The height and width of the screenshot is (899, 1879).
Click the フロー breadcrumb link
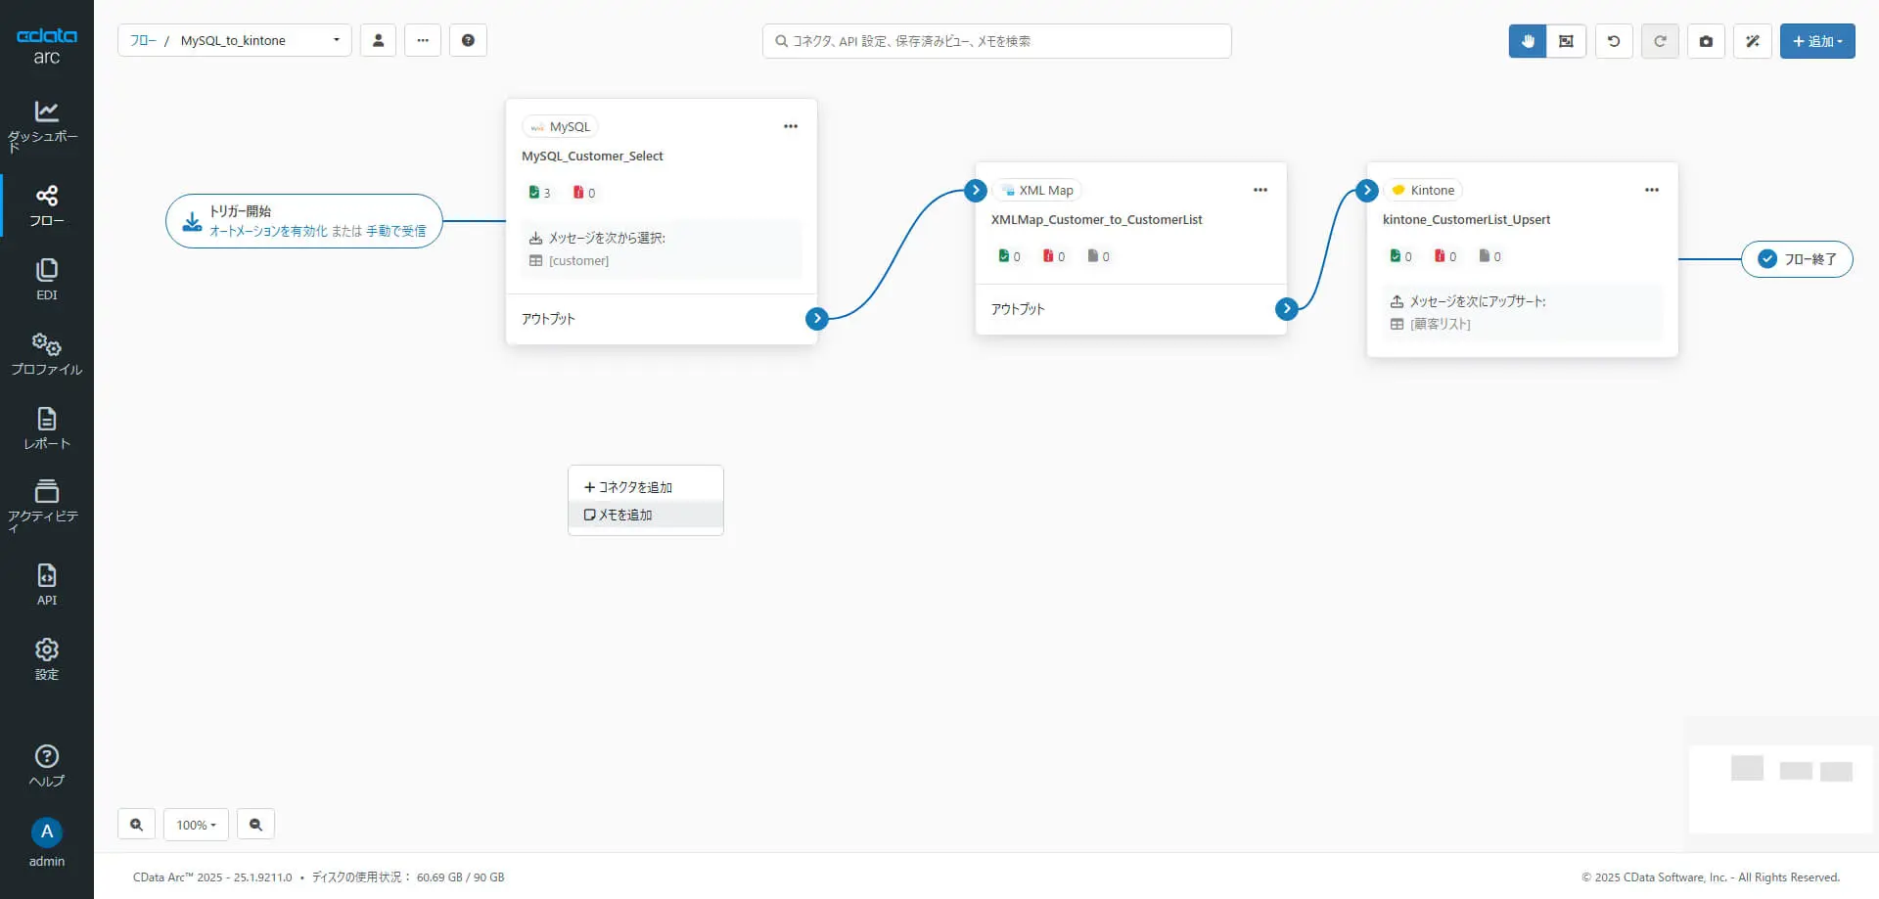(x=143, y=40)
